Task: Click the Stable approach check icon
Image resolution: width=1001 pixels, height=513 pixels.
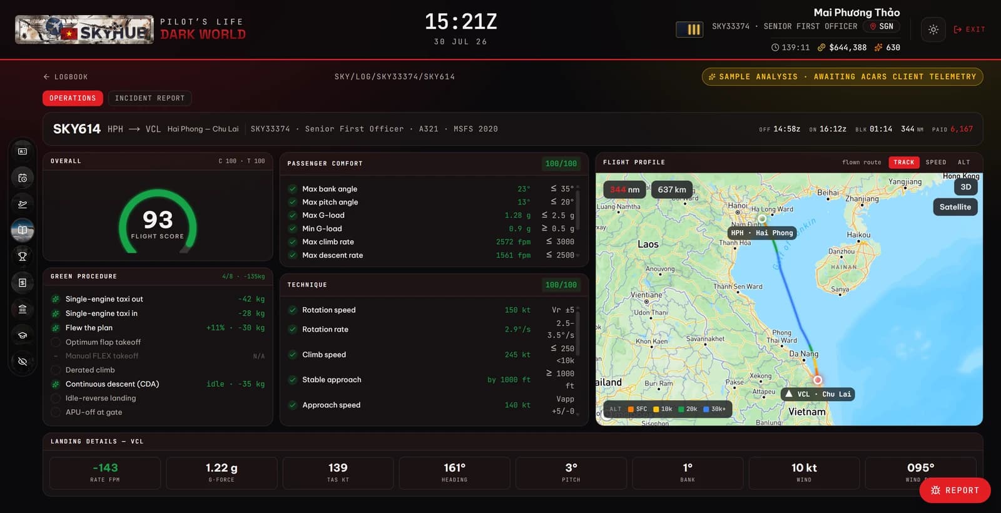Action: 292,380
